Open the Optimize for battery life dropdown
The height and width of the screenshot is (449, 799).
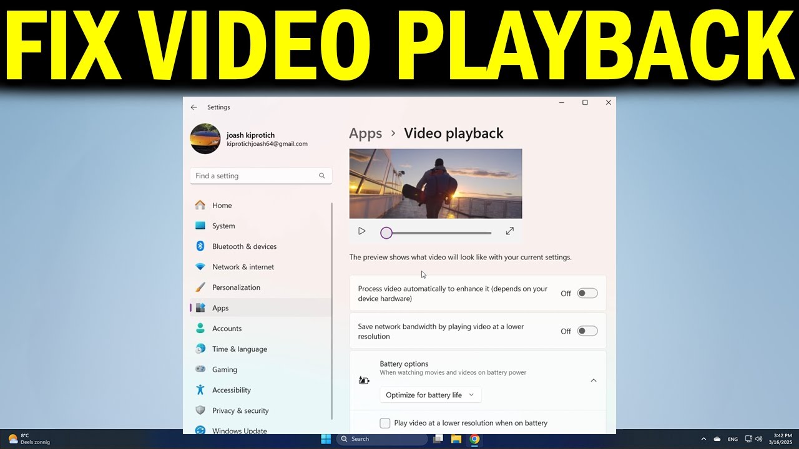click(431, 395)
